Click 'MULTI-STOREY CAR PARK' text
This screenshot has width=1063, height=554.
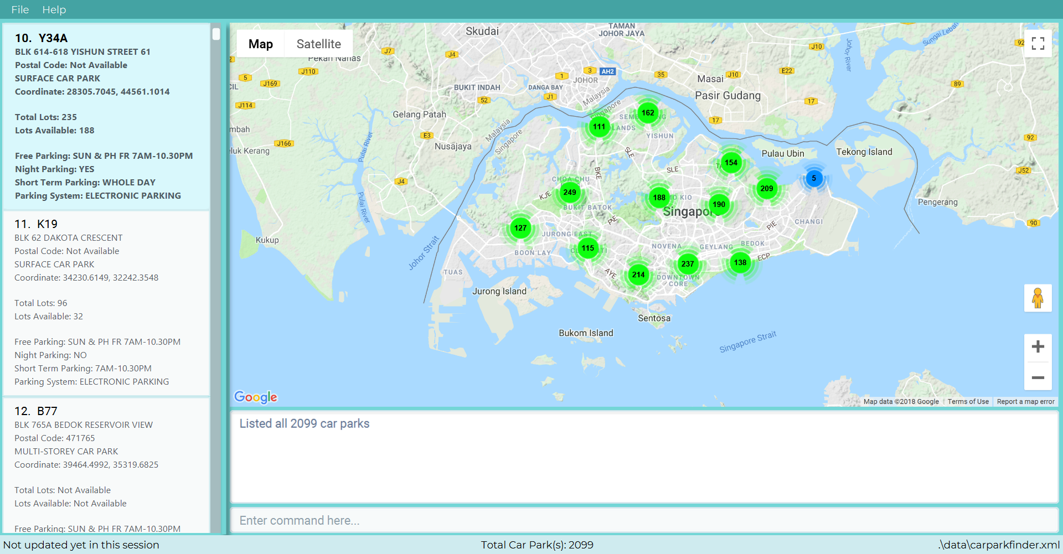66,451
